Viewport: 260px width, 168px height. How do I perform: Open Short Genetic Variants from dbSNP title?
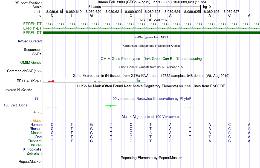151,67
